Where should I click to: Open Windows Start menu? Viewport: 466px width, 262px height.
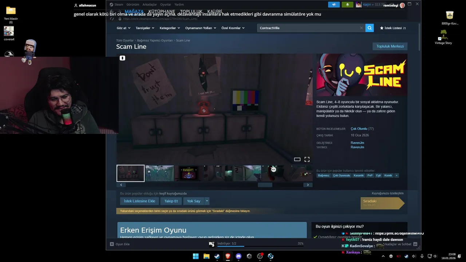tap(196, 256)
